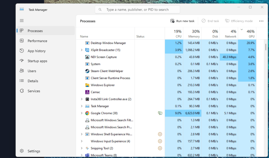The height and width of the screenshot is (158, 269).
Task: Open the three-dots more options menu
Action: (261, 21)
